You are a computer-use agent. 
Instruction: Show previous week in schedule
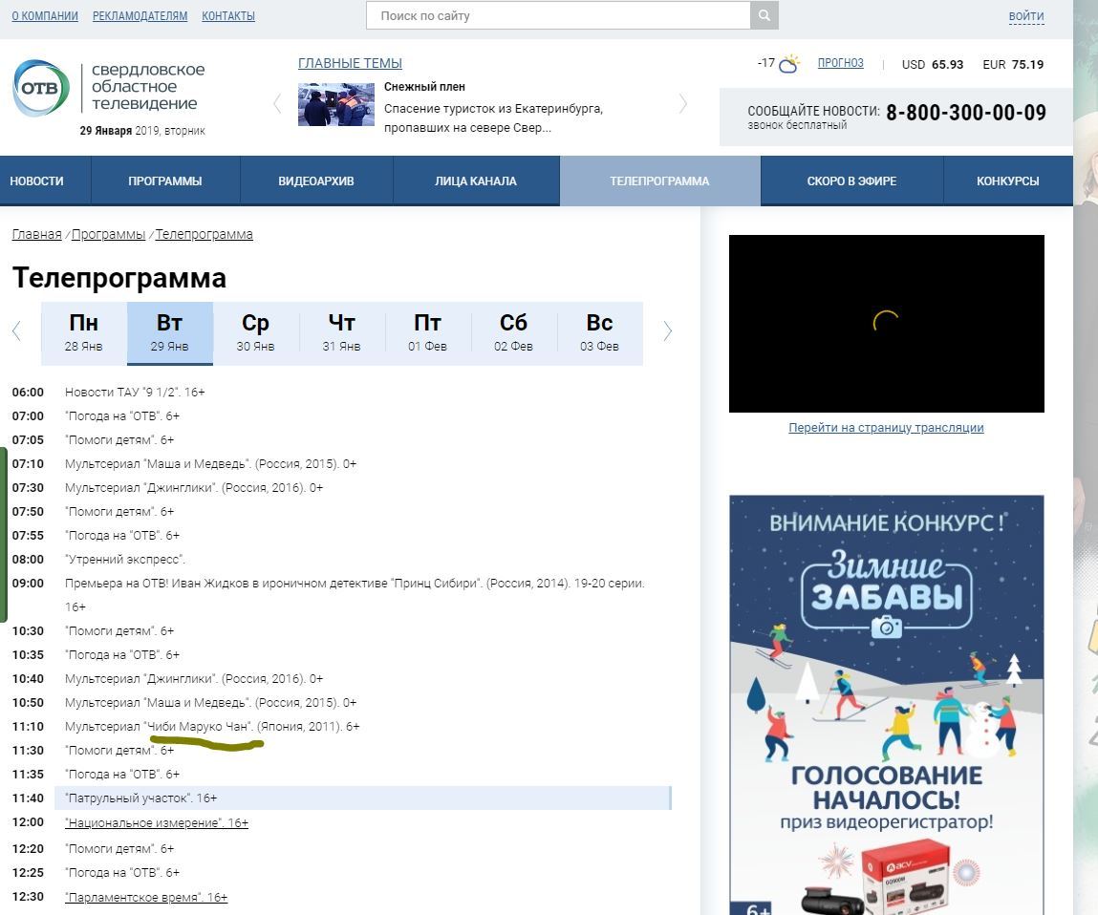point(16,331)
